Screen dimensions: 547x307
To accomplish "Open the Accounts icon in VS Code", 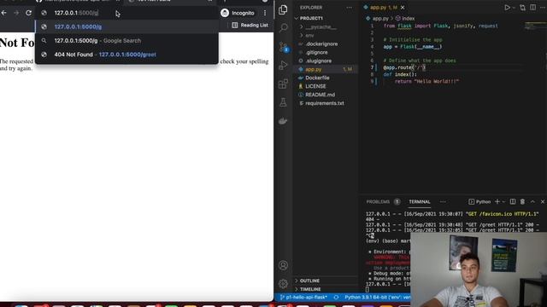I will point(283,265).
